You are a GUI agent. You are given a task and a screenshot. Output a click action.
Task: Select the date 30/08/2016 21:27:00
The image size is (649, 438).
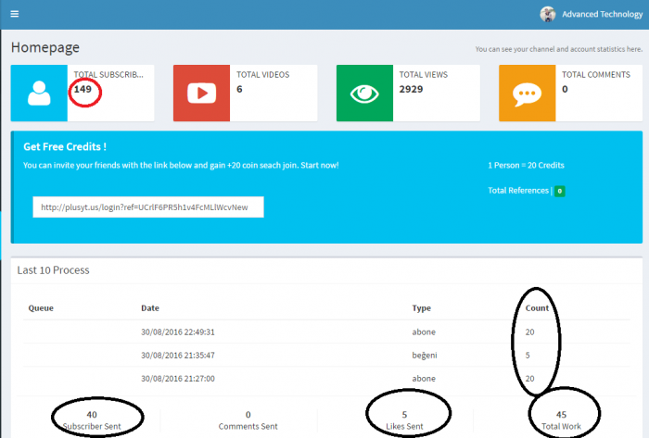pyautogui.click(x=178, y=379)
